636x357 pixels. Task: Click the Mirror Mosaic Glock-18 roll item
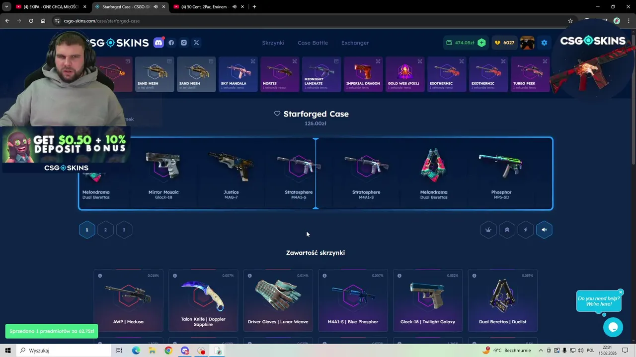click(163, 174)
